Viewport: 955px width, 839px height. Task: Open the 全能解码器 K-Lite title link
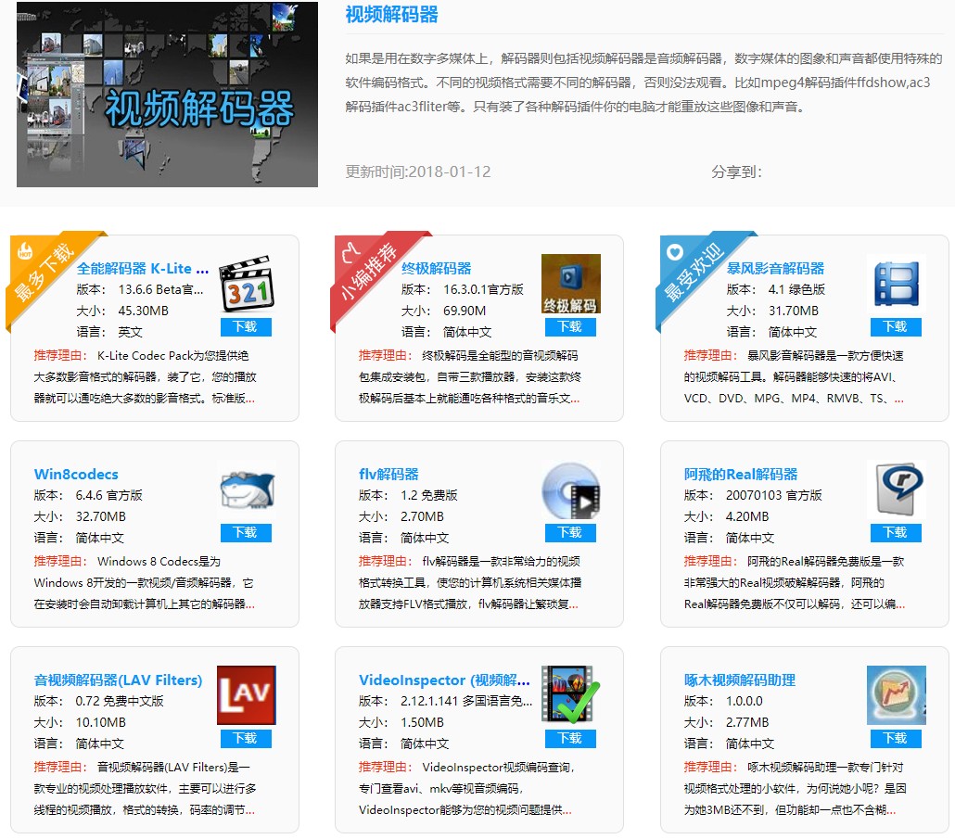(143, 269)
